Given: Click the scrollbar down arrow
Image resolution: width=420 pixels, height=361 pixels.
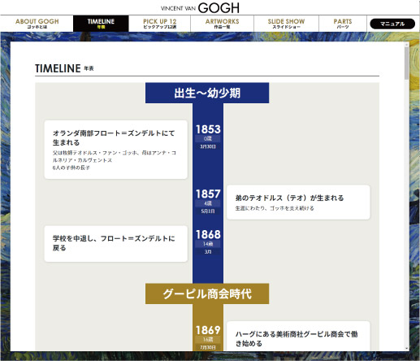Looking at the screenshot, I should point(406,349).
